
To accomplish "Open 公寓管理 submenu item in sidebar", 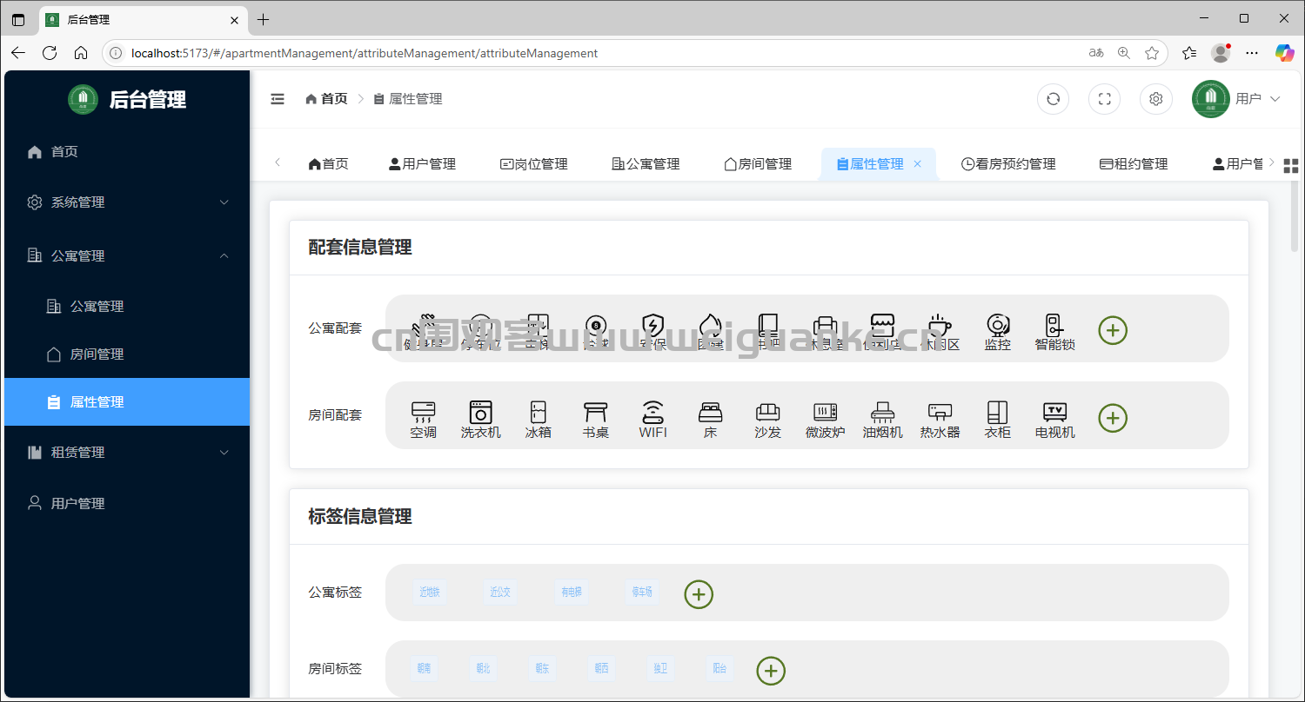I will click(127, 307).
